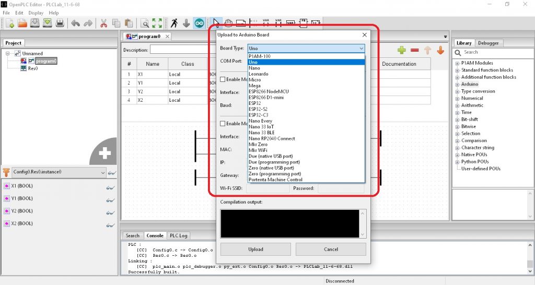Open the File menu
Viewport: 535px width, 285px height.
6,13
